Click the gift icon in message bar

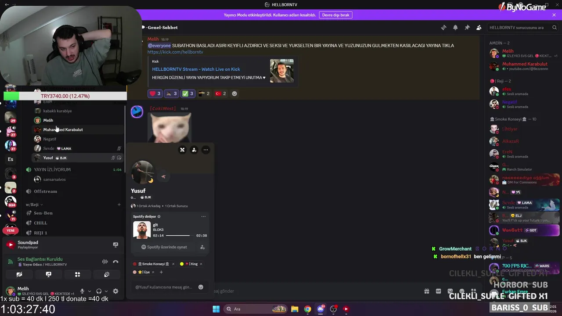tap(426, 291)
